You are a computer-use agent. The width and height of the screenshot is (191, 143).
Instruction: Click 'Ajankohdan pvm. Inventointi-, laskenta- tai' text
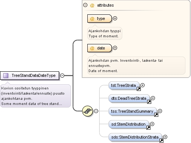tap(126, 61)
